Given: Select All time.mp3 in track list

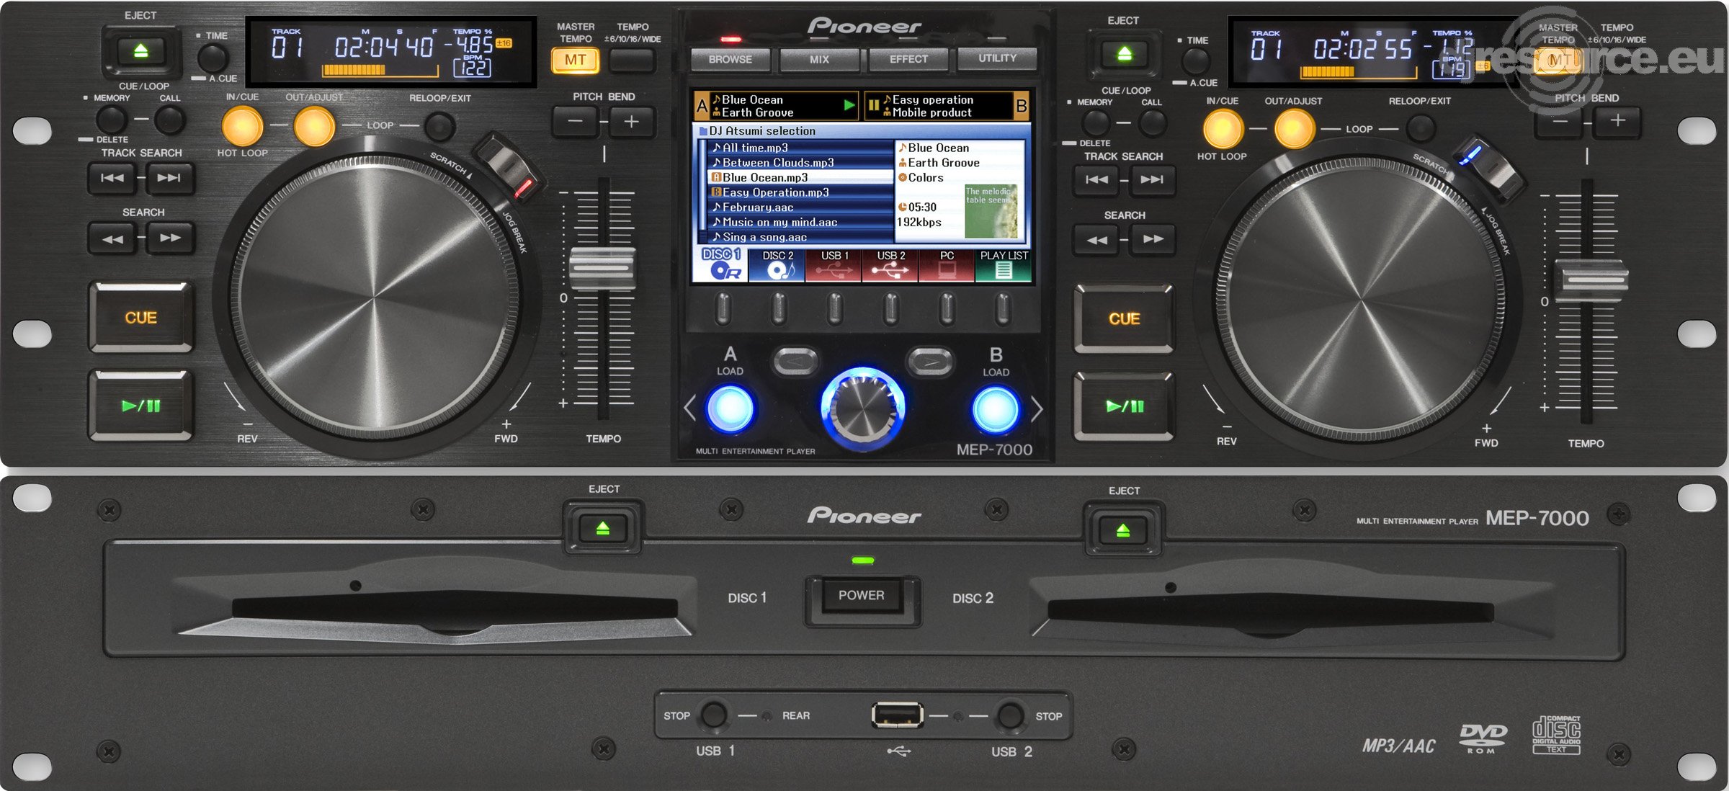Looking at the screenshot, I should (800, 147).
